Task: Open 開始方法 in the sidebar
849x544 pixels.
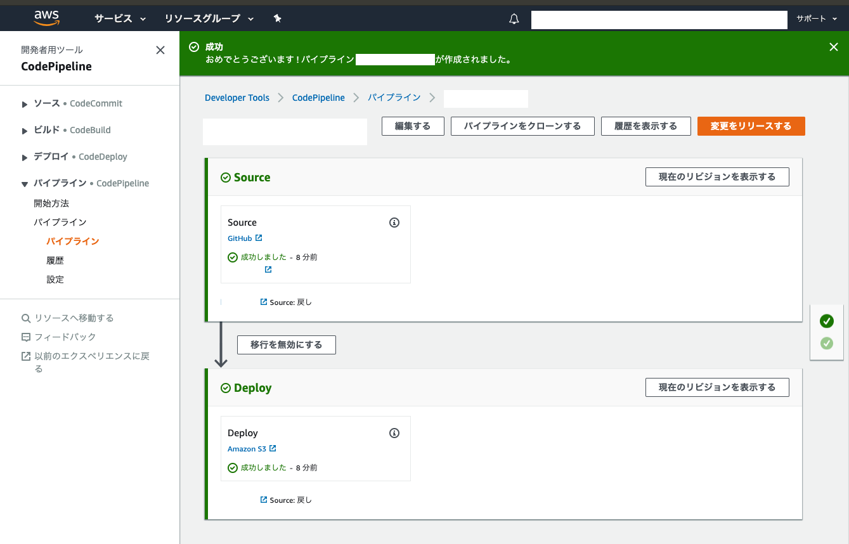Action: [51, 204]
